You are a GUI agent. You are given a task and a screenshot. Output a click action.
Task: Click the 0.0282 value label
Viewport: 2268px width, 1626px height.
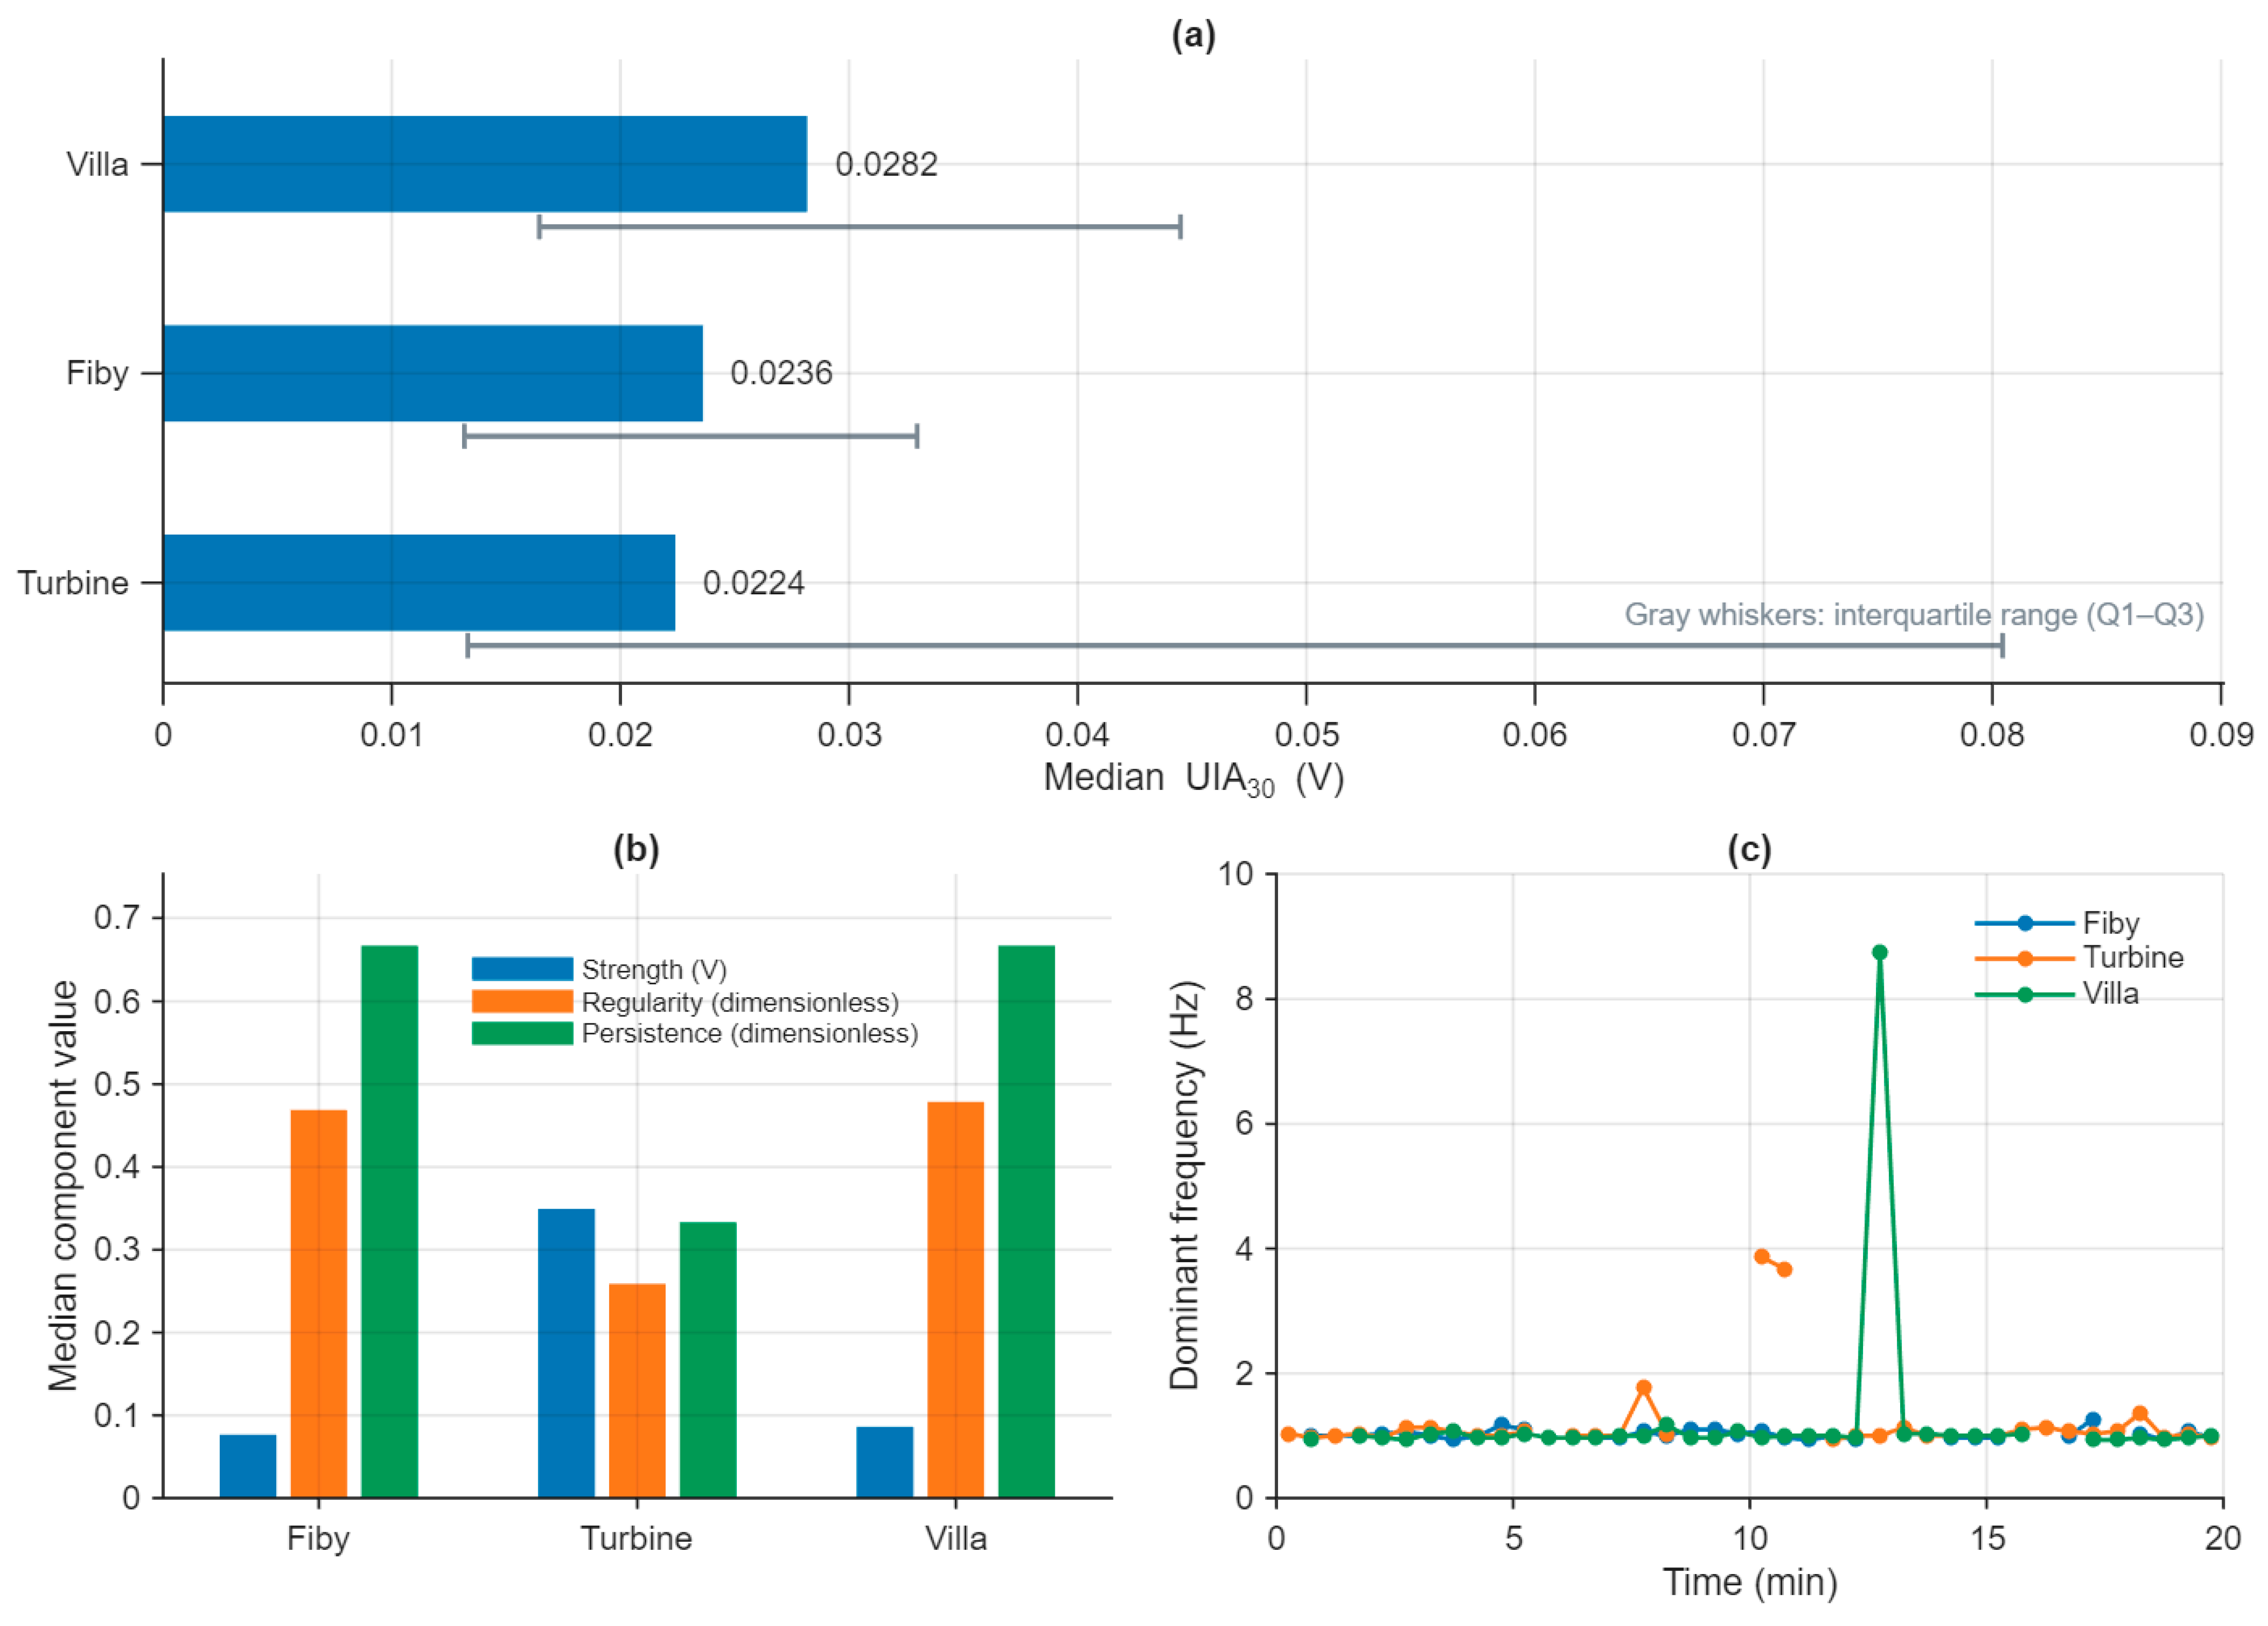pos(886,164)
